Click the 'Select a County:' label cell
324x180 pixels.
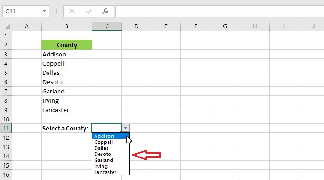point(66,128)
